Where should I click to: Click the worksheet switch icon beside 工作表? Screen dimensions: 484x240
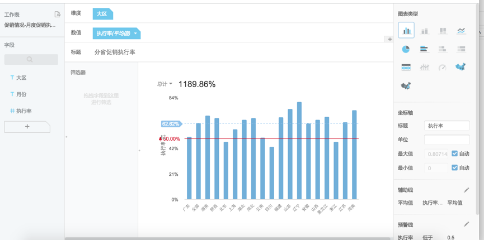(x=57, y=15)
